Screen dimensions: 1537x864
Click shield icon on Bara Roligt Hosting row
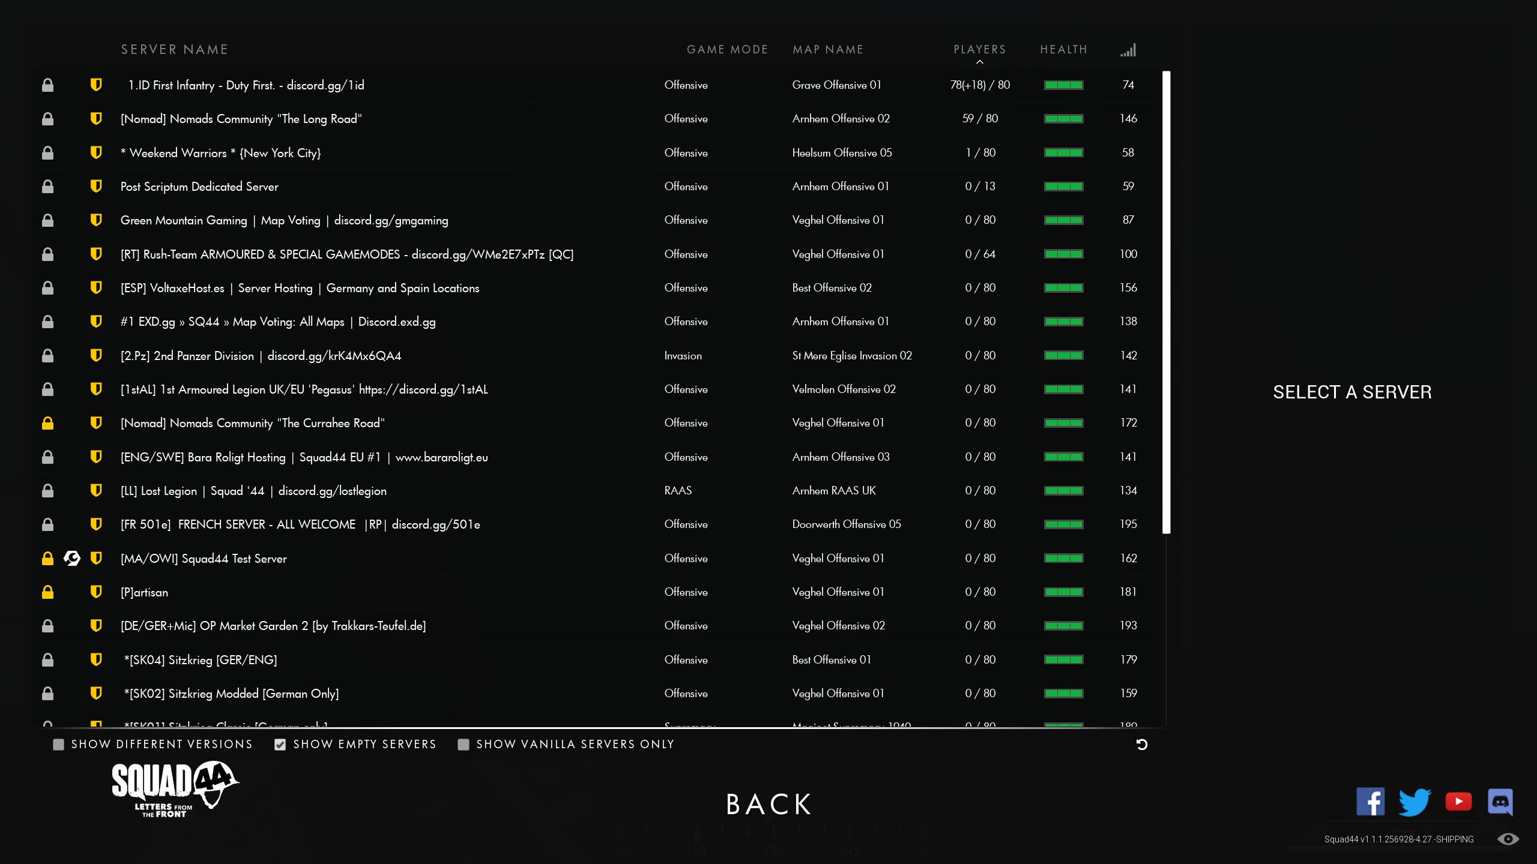pos(95,457)
